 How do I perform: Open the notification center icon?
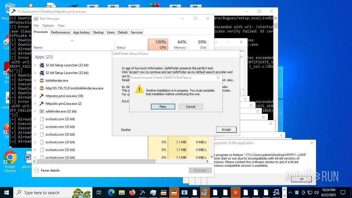tap(343, 193)
